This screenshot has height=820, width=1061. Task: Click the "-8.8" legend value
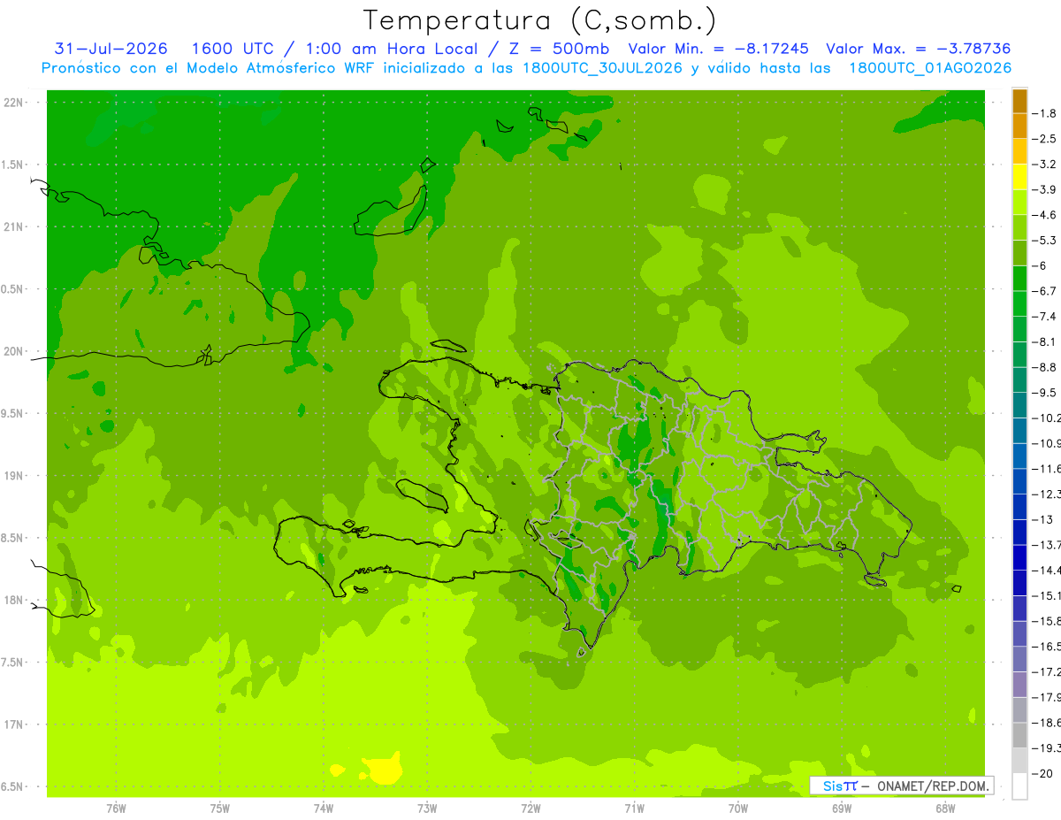pos(1046,367)
